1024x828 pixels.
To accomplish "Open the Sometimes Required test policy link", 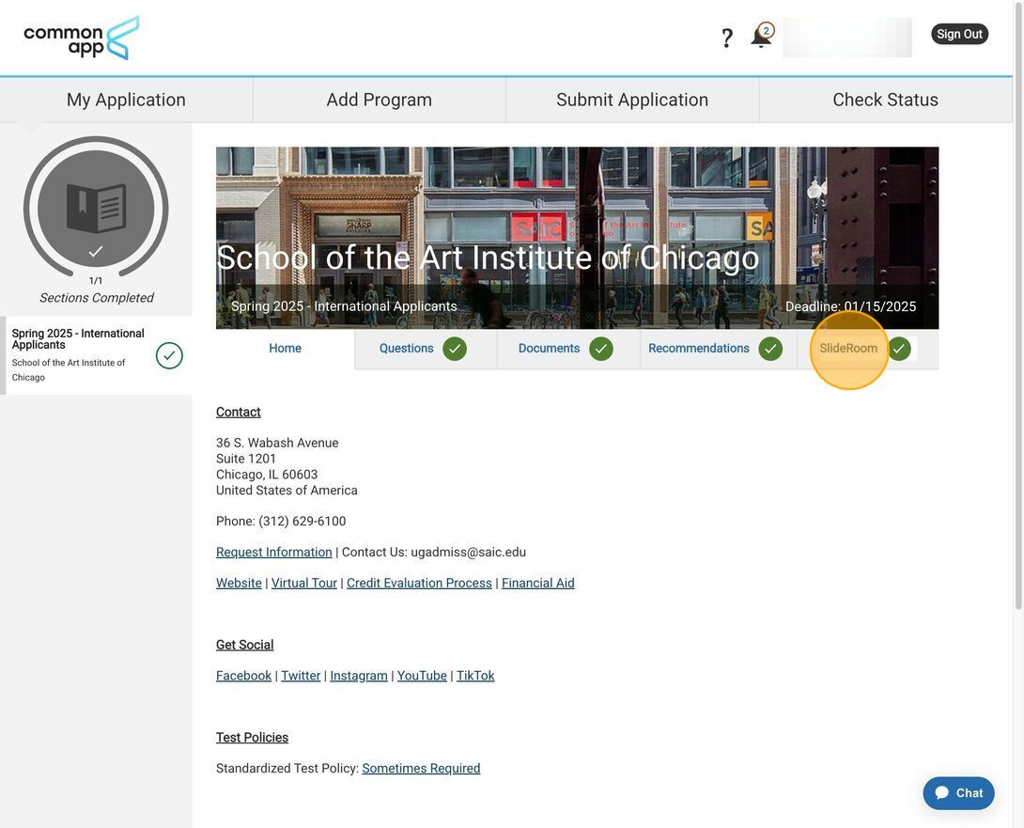I will [421, 769].
